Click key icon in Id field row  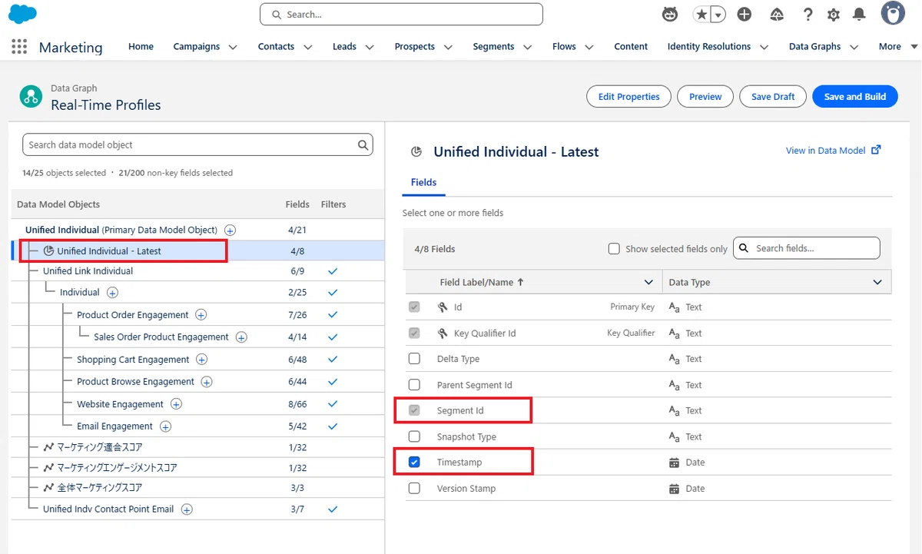(x=443, y=307)
